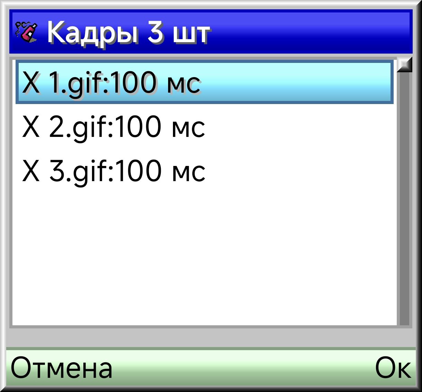Click empty blue title bar area
Viewport: 422px width, 392px height.
[311, 32]
